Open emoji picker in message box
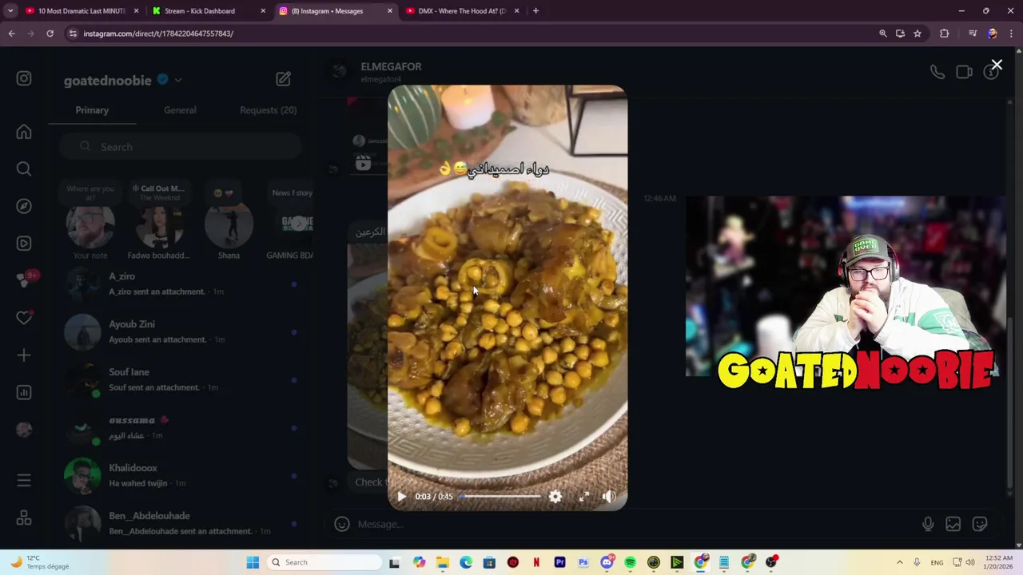The height and width of the screenshot is (575, 1023). pos(342,524)
